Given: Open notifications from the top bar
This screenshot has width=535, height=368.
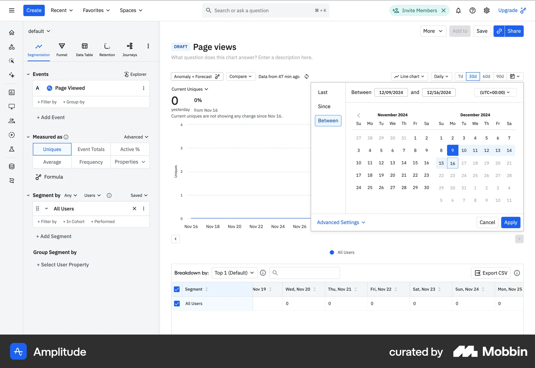Looking at the screenshot, I should pos(458,10).
